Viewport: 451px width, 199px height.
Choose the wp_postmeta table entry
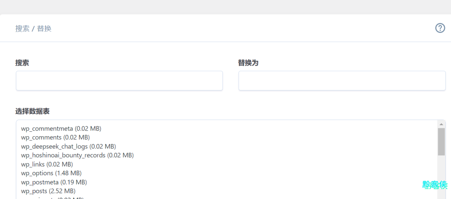(x=54, y=182)
